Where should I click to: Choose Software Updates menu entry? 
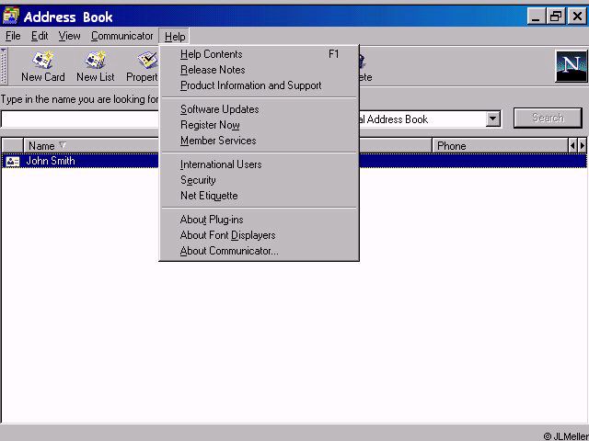[x=260, y=109]
